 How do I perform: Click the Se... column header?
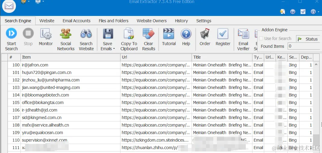tap(293, 57)
